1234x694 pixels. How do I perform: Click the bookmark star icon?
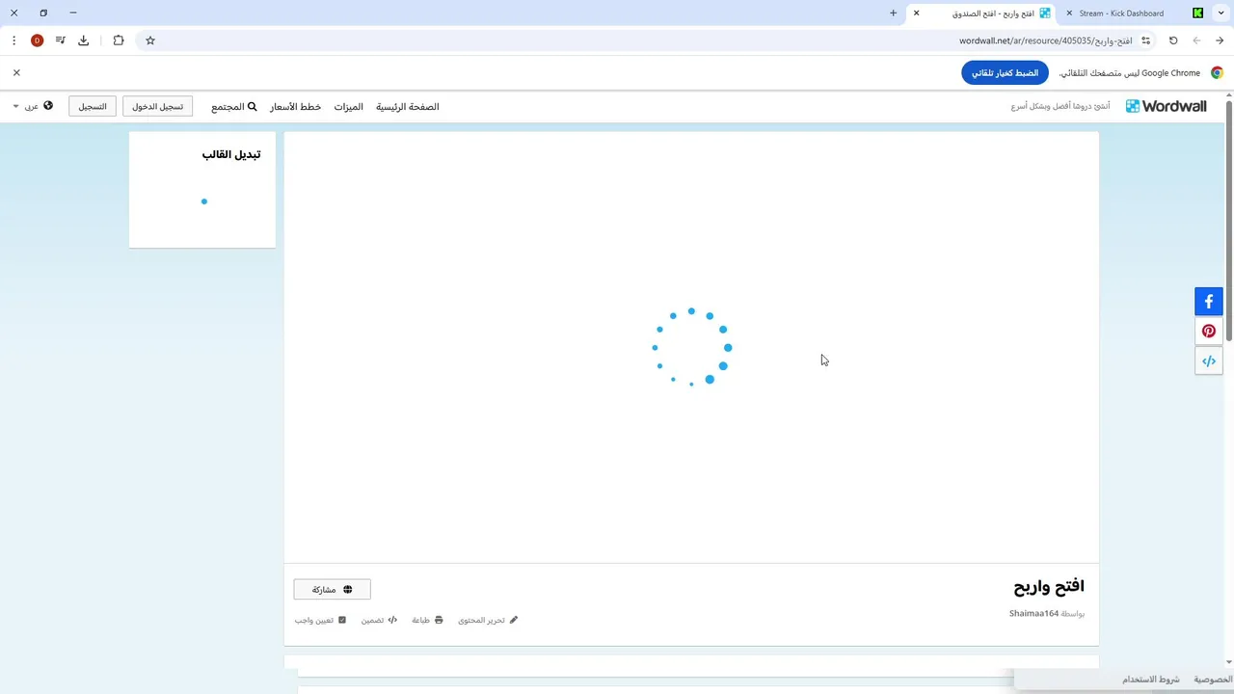[x=150, y=40]
